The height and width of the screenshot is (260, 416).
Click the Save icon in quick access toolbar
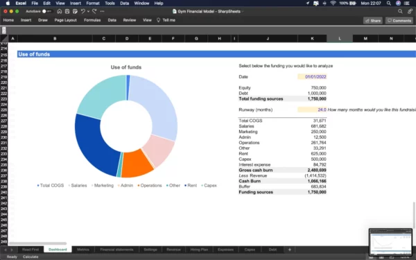click(x=67, y=11)
